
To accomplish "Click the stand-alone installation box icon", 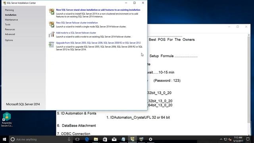I will click(52, 12).
